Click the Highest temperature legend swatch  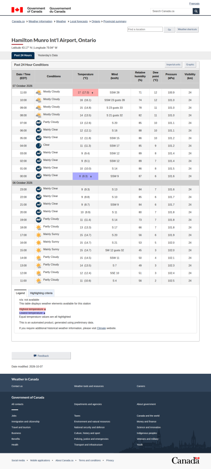pos(32,309)
